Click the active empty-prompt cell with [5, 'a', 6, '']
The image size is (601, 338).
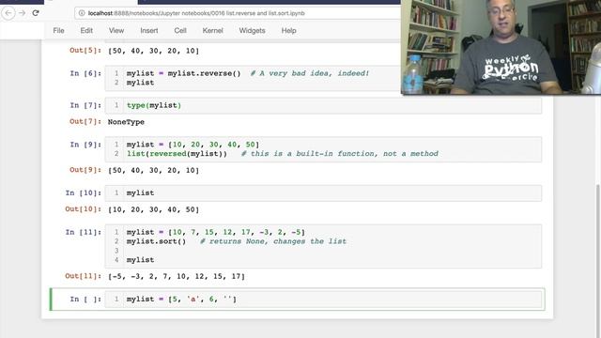point(323,300)
